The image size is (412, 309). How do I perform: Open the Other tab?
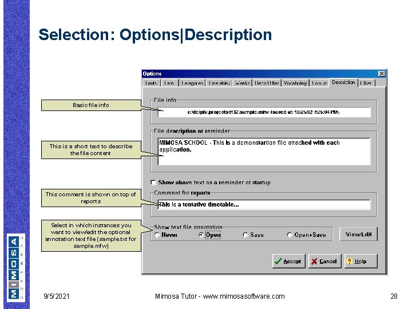[366, 83]
